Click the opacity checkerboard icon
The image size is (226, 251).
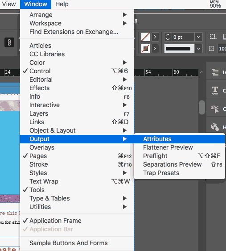(x=211, y=48)
